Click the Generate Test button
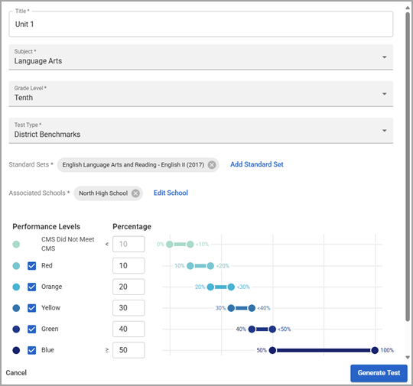The image size is (413, 386). coord(379,373)
